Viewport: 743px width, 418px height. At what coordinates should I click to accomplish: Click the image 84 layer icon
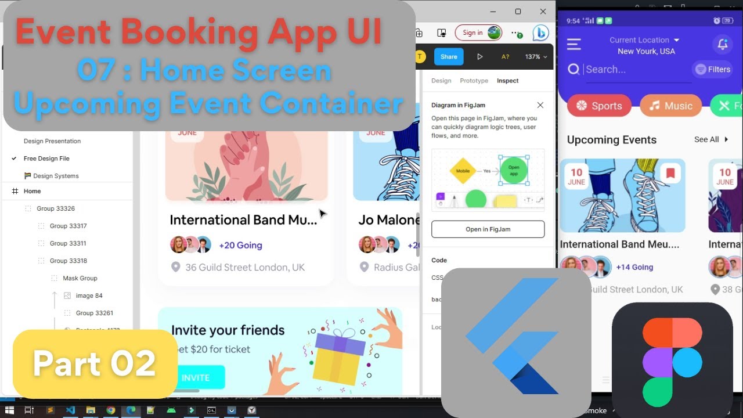click(x=67, y=296)
